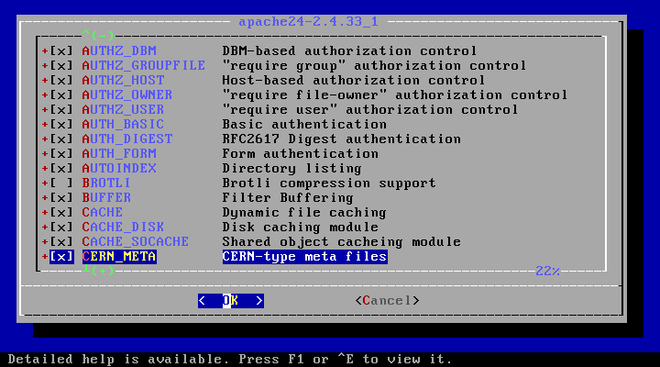Click the scroll-up ^(-) indicator
Viewport: 660px width, 367px height.
coord(98,35)
